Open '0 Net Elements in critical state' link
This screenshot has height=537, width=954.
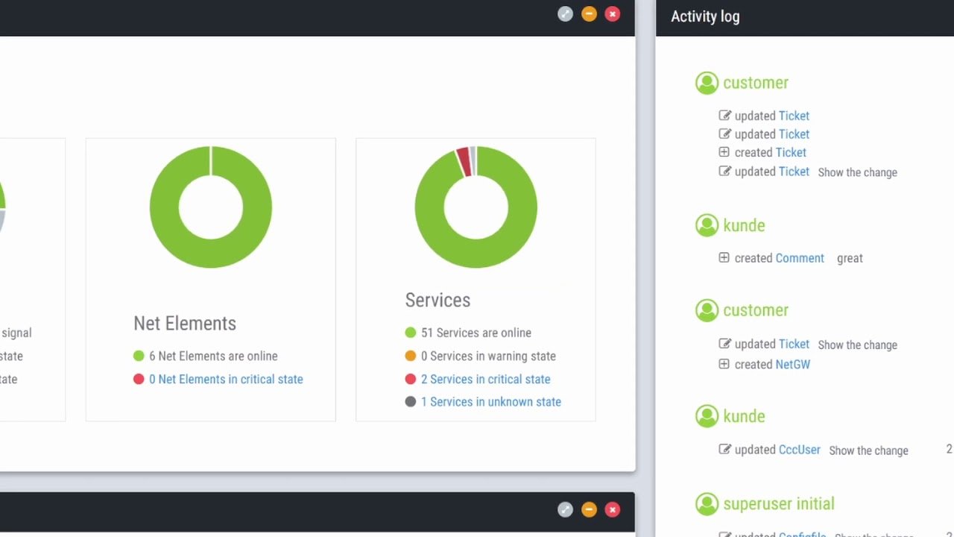tap(226, 379)
